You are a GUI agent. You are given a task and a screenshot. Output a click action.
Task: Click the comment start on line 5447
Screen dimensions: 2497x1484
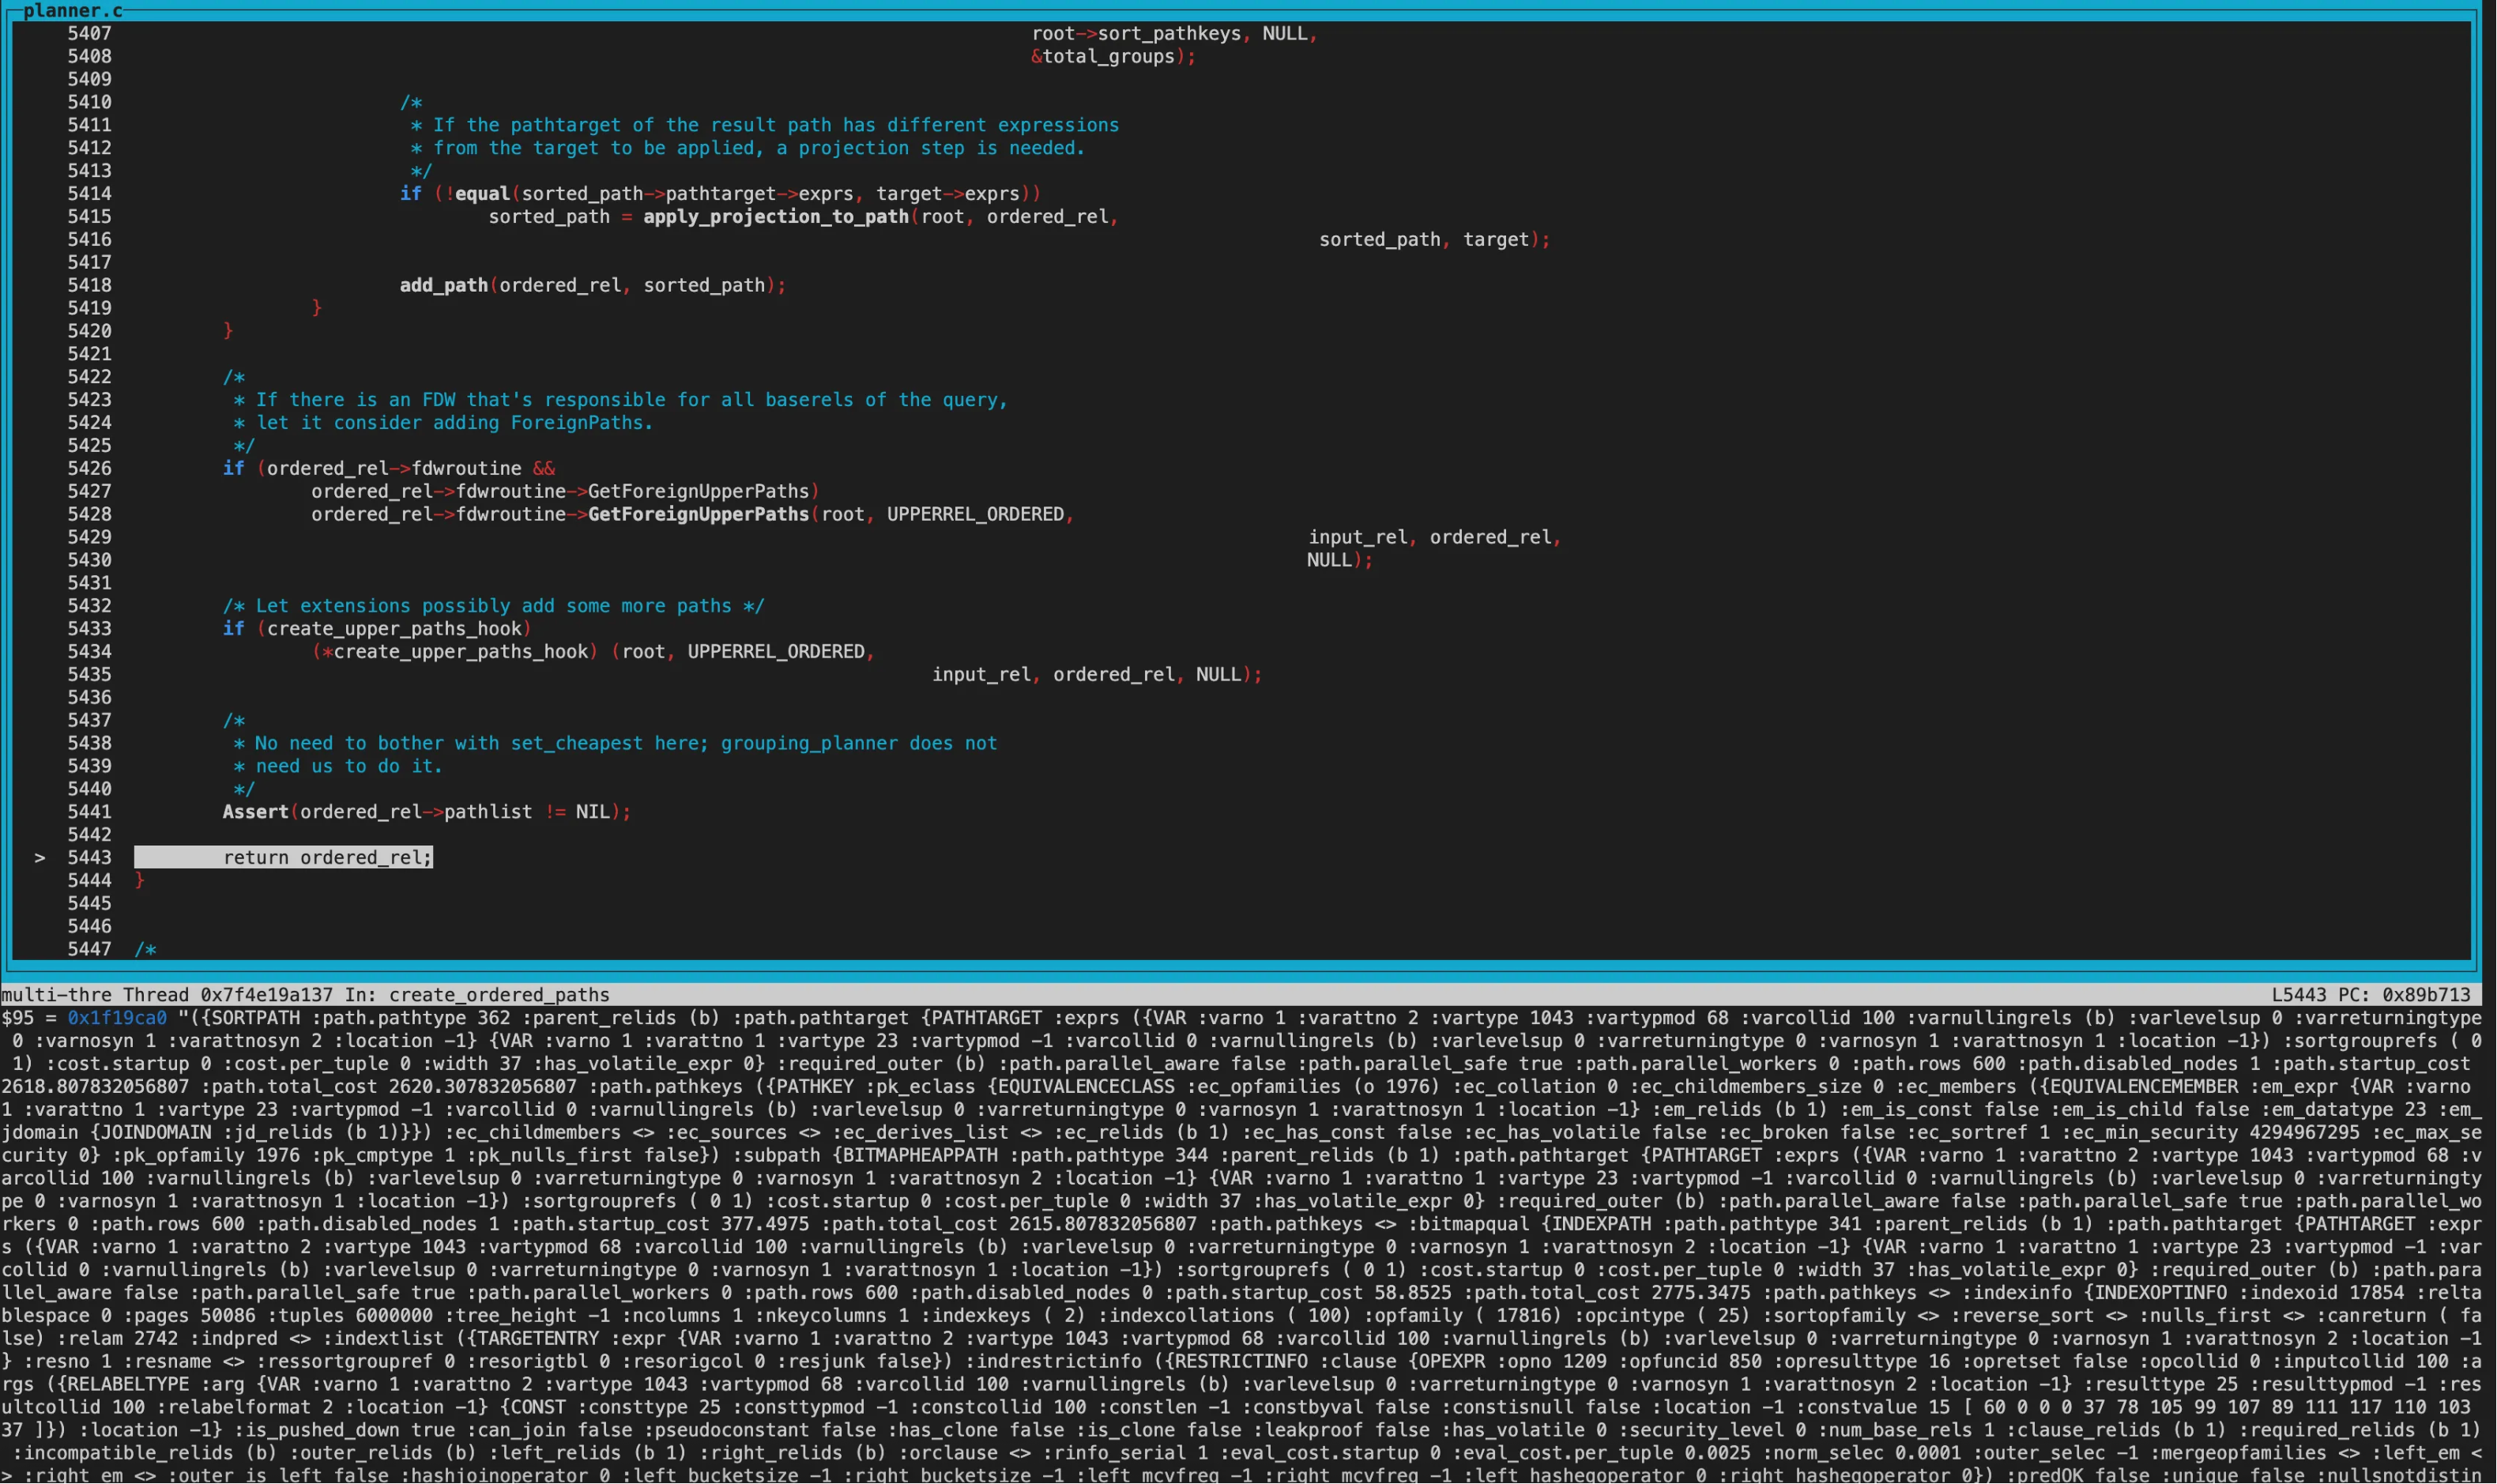(x=145, y=949)
